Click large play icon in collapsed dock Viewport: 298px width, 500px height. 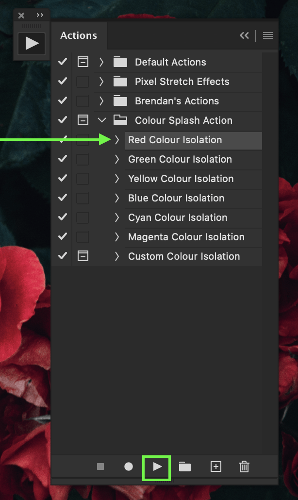(x=32, y=43)
